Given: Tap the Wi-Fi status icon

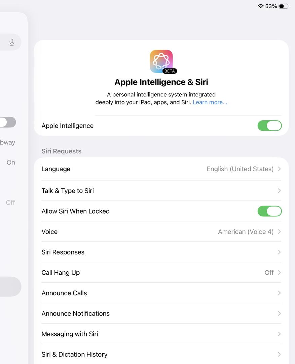Looking at the screenshot, I should [260, 6].
